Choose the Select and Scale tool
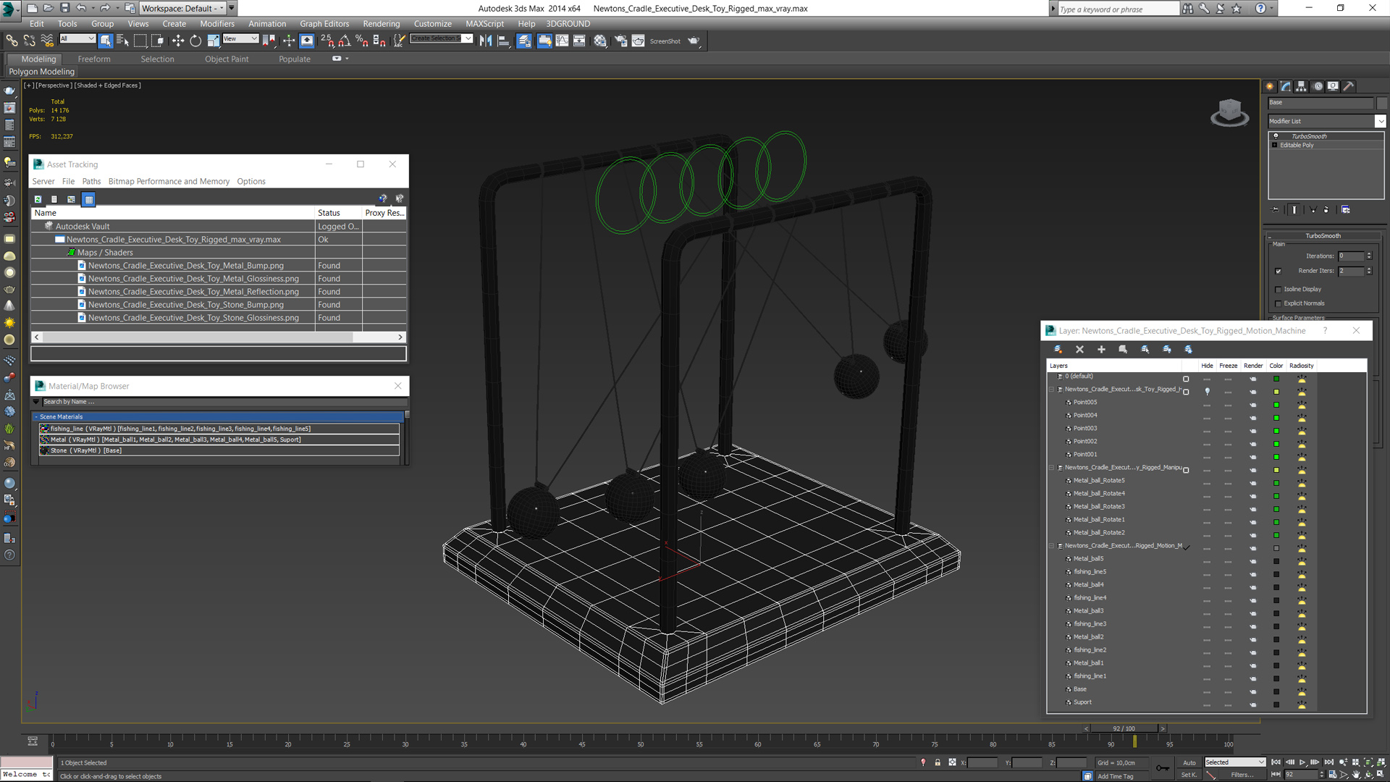This screenshot has width=1390, height=782. (x=213, y=41)
